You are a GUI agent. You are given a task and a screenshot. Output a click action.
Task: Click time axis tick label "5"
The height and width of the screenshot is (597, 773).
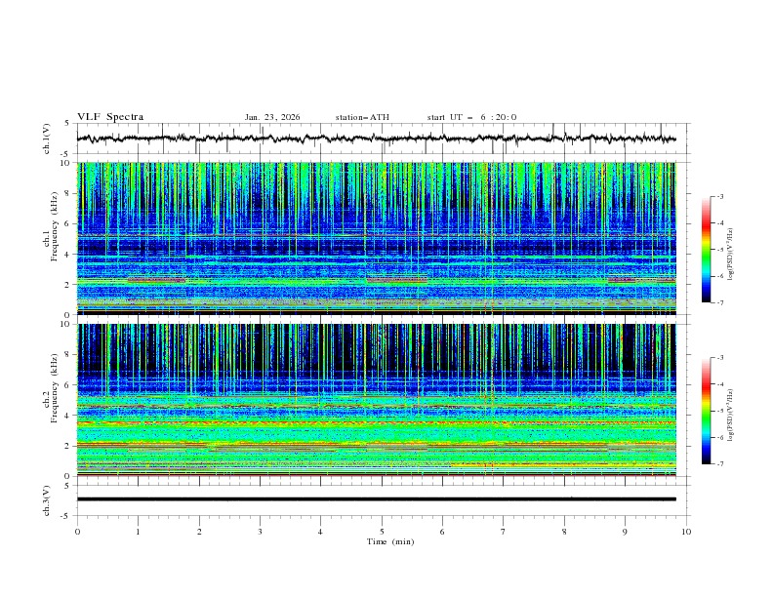[382, 532]
